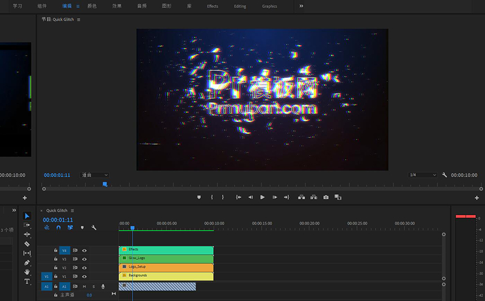Select the Slip tool
The width and height of the screenshot is (485, 301).
pyautogui.click(x=27, y=254)
